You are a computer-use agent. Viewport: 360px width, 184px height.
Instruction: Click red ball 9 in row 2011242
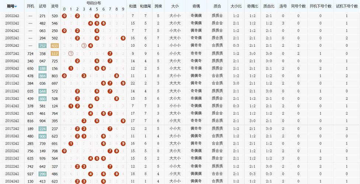coord(123,84)
